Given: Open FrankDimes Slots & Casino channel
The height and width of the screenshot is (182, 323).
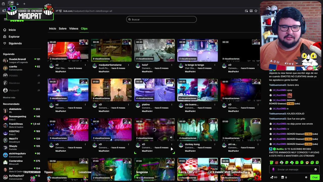Looking at the screenshot, I should [21, 125].
